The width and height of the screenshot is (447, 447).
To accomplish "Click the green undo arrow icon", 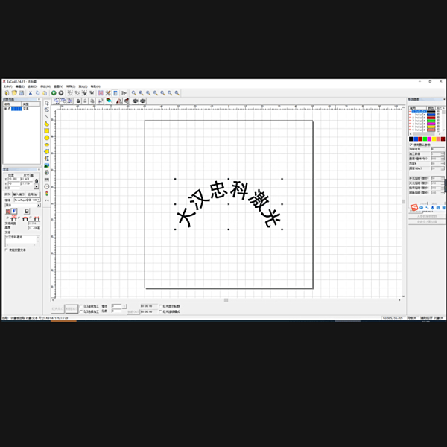I will (54, 93).
